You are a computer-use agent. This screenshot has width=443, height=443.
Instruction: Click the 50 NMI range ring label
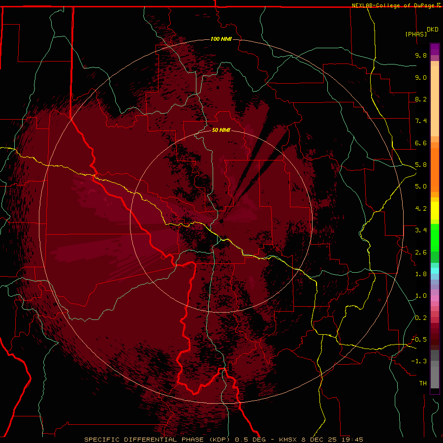coord(221,130)
